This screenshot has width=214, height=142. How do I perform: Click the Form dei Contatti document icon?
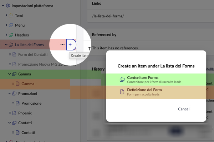14,54
